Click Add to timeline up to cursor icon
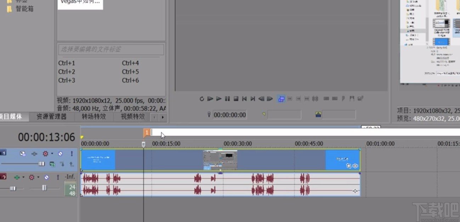The height and width of the screenshot is (222, 460). pyautogui.click(x=299, y=99)
